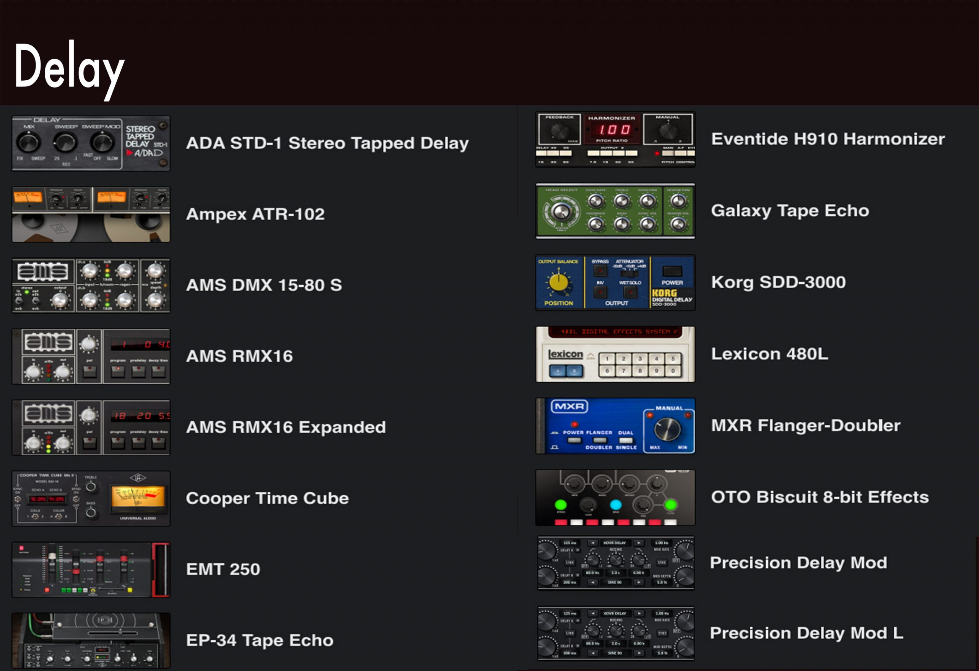Image resolution: width=979 pixels, height=671 pixels.
Task: Select the MXR Flanger-Doubler pedal thumbnail
Action: point(615,426)
